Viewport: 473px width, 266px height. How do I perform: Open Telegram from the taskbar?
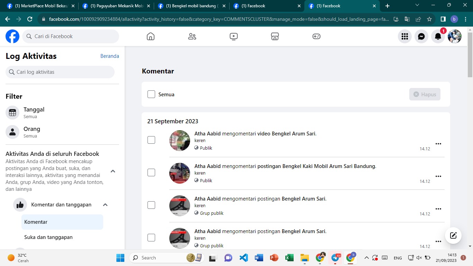335,258
